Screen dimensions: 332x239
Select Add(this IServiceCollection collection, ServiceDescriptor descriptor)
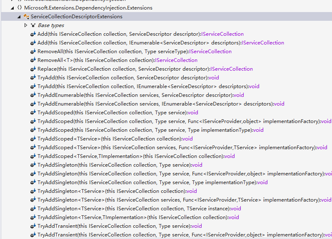[140, 34]
